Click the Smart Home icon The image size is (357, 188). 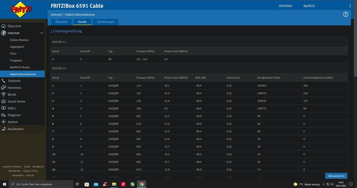pos(4,102)
